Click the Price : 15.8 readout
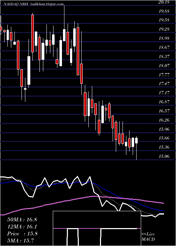The width and height of the screenshot is (176, 246). (x=22, y=234)
